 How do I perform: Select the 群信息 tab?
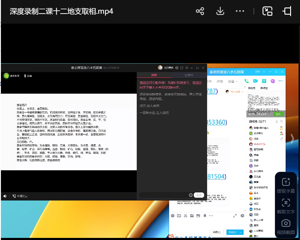coord(252,88)
